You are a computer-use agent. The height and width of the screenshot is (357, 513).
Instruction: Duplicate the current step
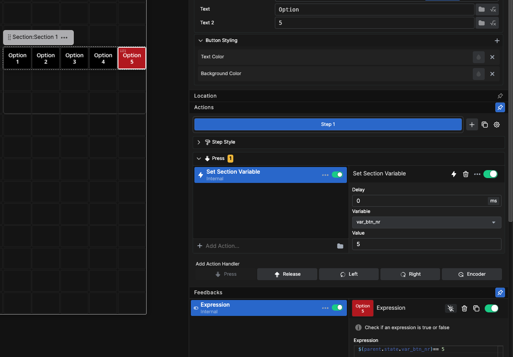[x=485, y=125]
